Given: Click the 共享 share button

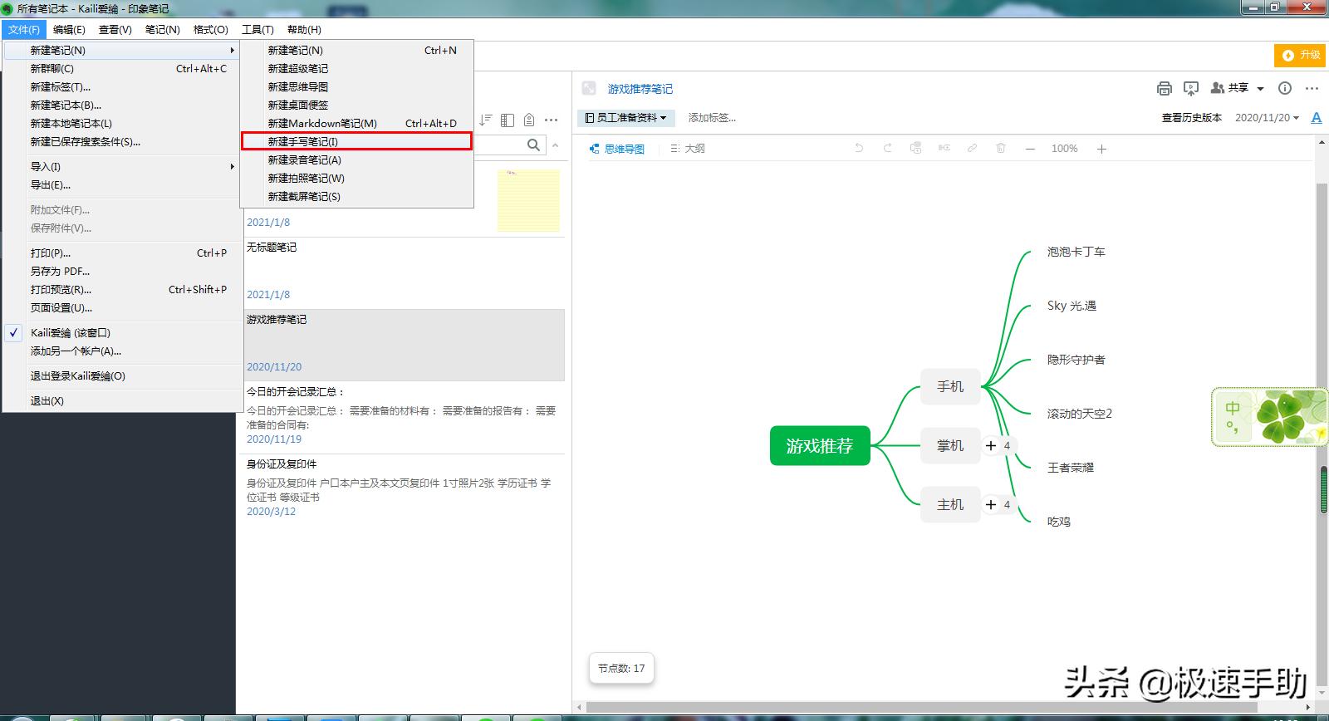Looking at the screenshot, I should 1230,88.
